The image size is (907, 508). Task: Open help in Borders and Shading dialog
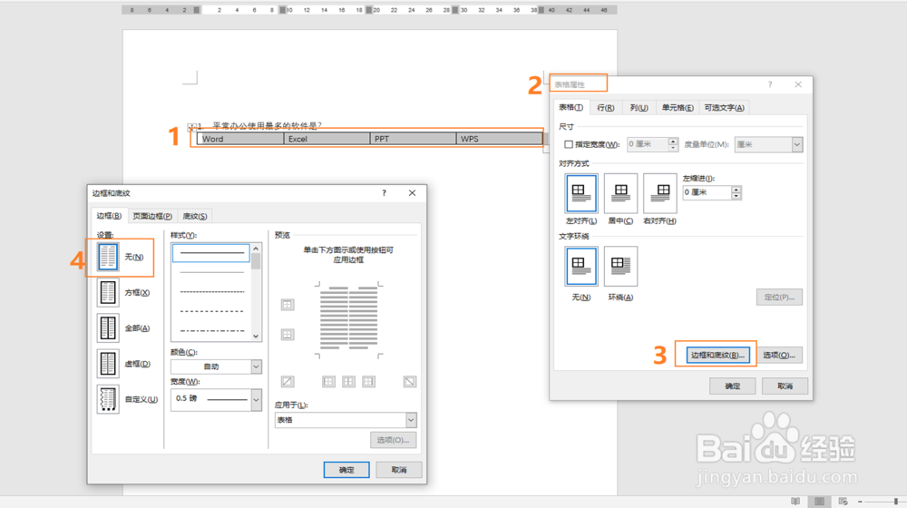(x=384, y=193)
